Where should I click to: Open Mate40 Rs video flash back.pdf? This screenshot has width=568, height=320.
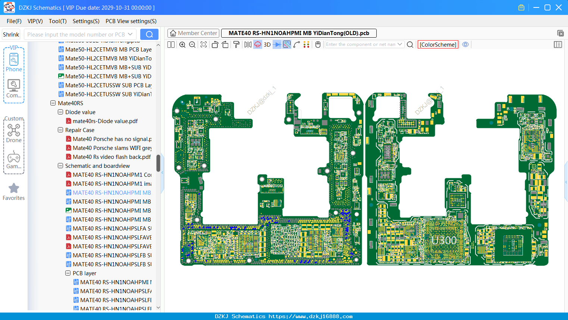pyautogui.click(x=108, y=157)
